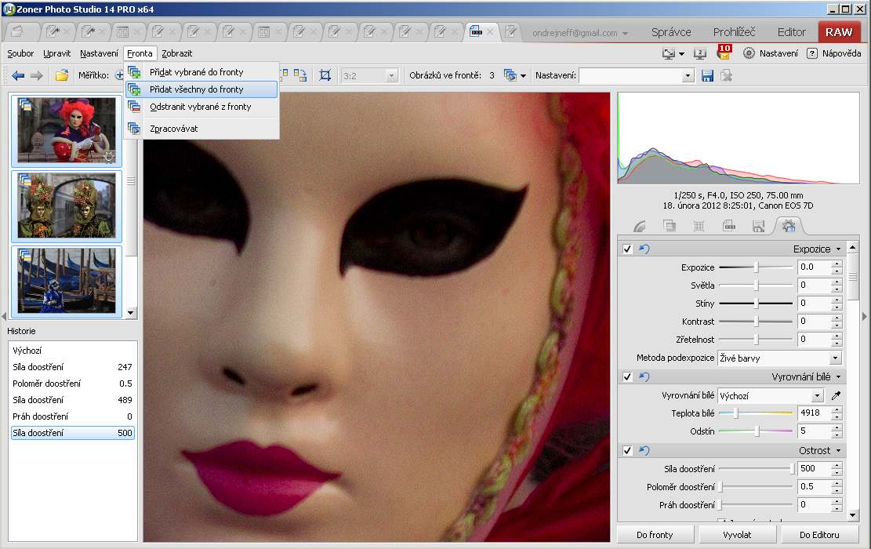Screen dimensions: 871x549
Task: Click the blue back arrow in toolbar
Action: pyautogui.click(x=18, y=75)
